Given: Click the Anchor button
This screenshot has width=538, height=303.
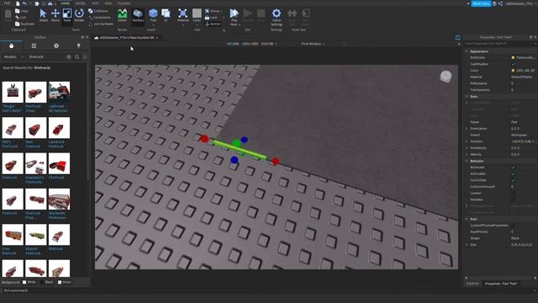Looking at the screenshot, I should 213,24.
